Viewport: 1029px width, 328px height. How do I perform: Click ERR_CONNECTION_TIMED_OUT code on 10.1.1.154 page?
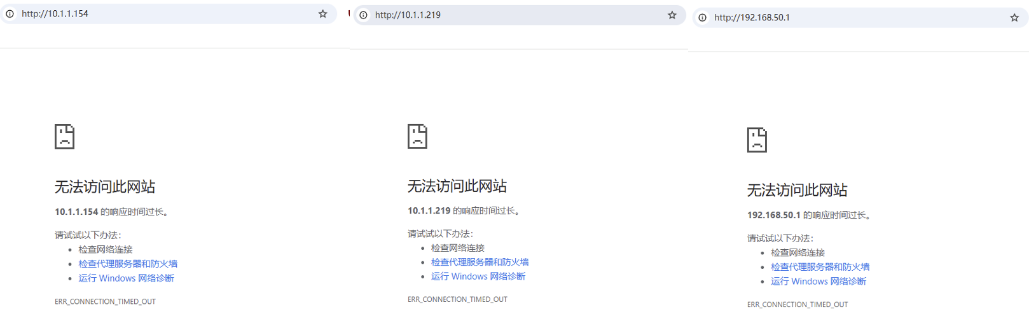[x=105, y=302]
